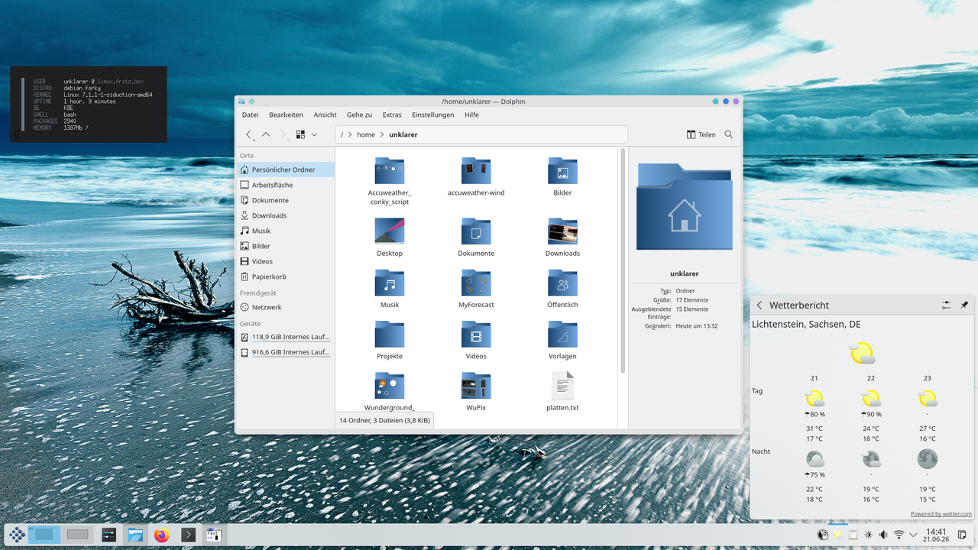This screenshot has height=550, width=978.
Task: Open Dokumente in the places sidebar
Action: (x=285, y=200)
